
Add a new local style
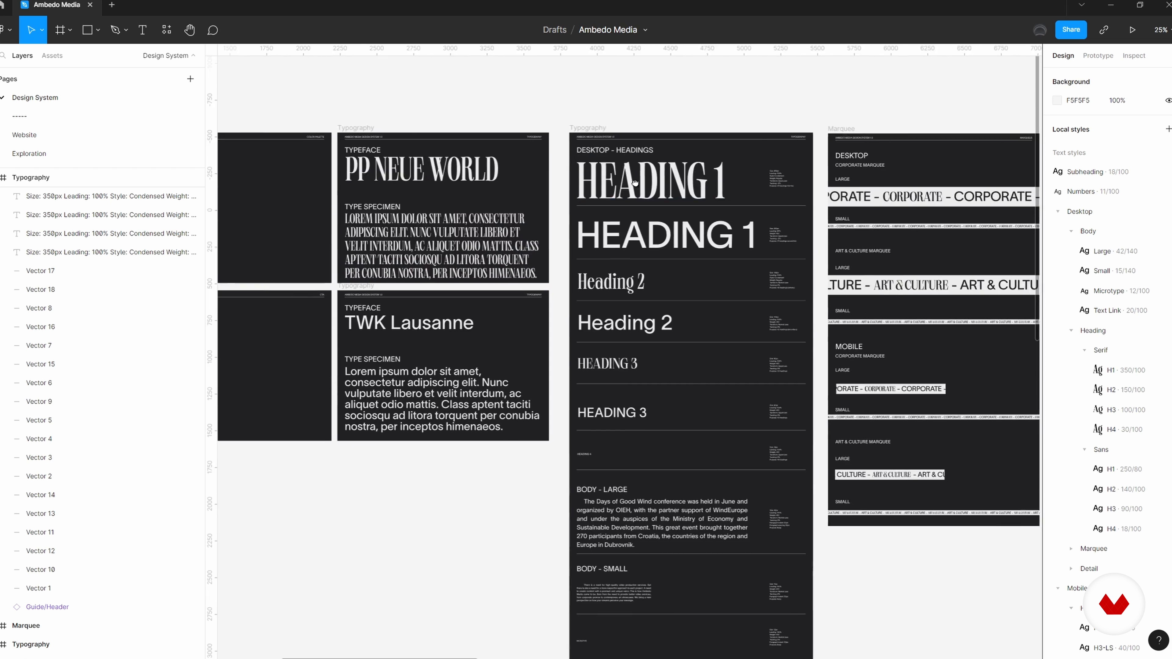point(1168,129)
